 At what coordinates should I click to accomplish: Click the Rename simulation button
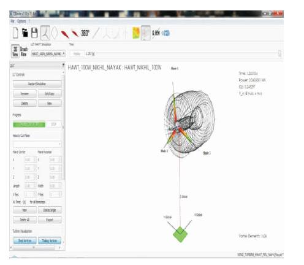[25, 94]
